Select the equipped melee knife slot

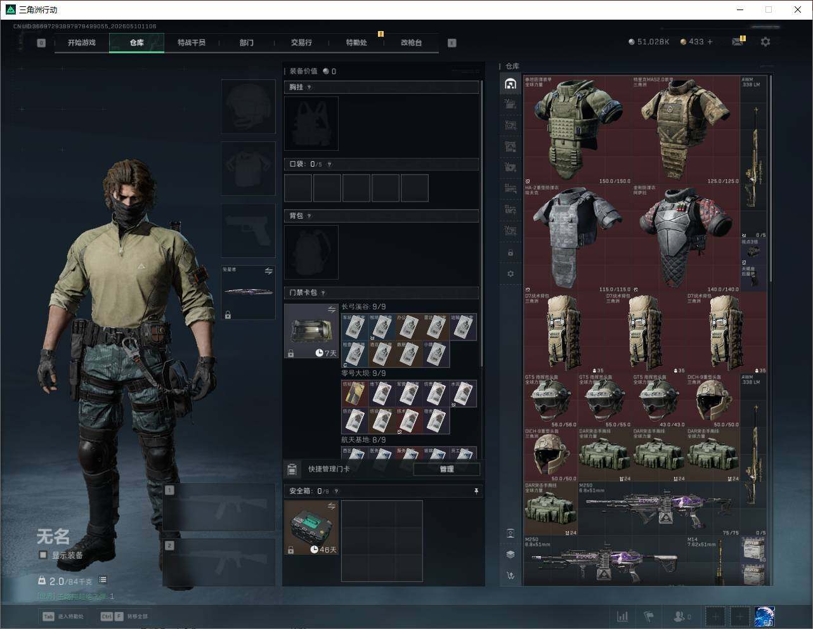click(248, 292)
